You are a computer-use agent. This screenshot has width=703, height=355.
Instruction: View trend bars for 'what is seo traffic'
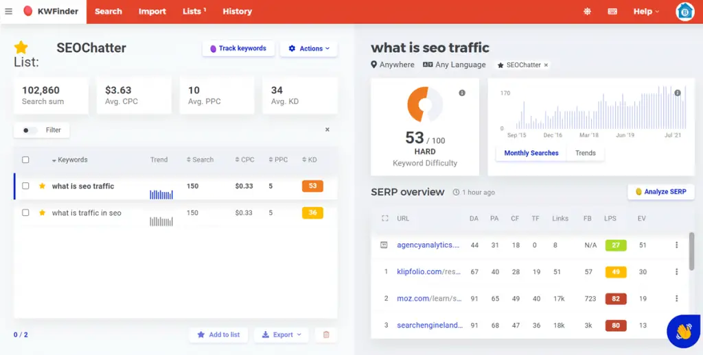pos(161,194)
